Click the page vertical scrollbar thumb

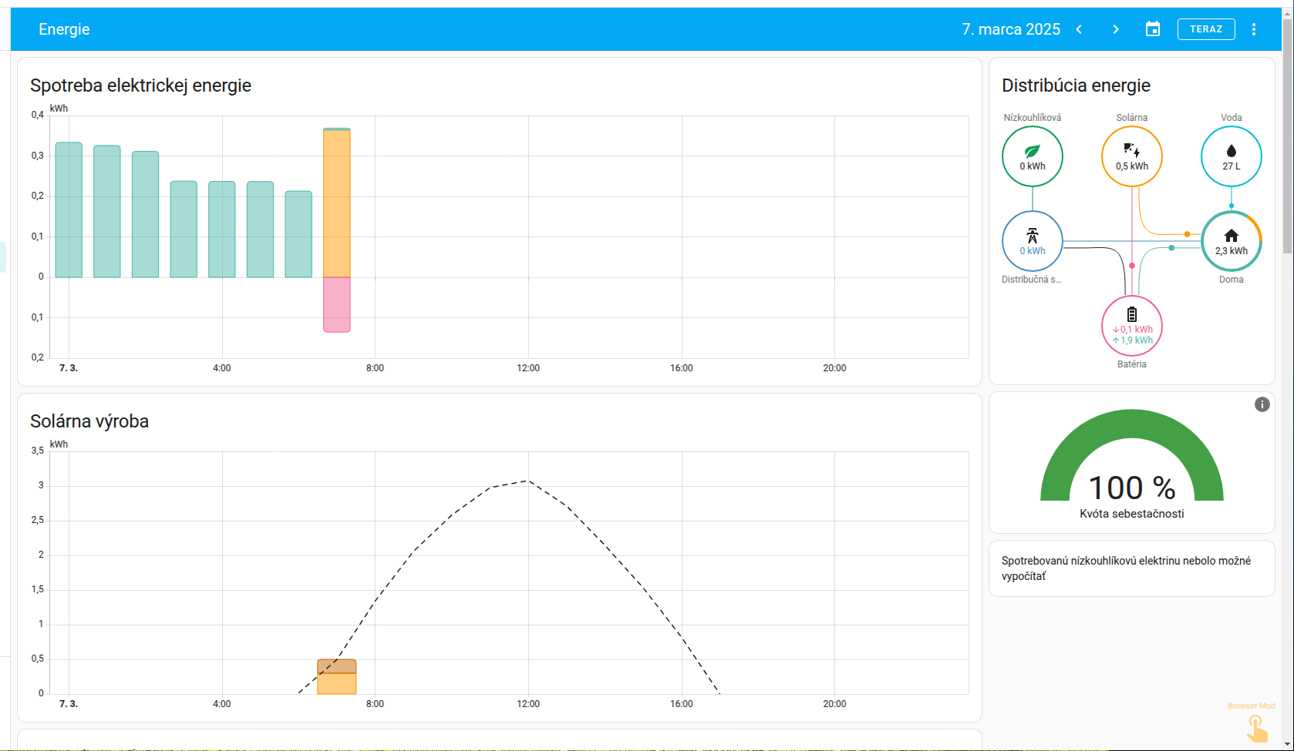tap(1287, 139)
